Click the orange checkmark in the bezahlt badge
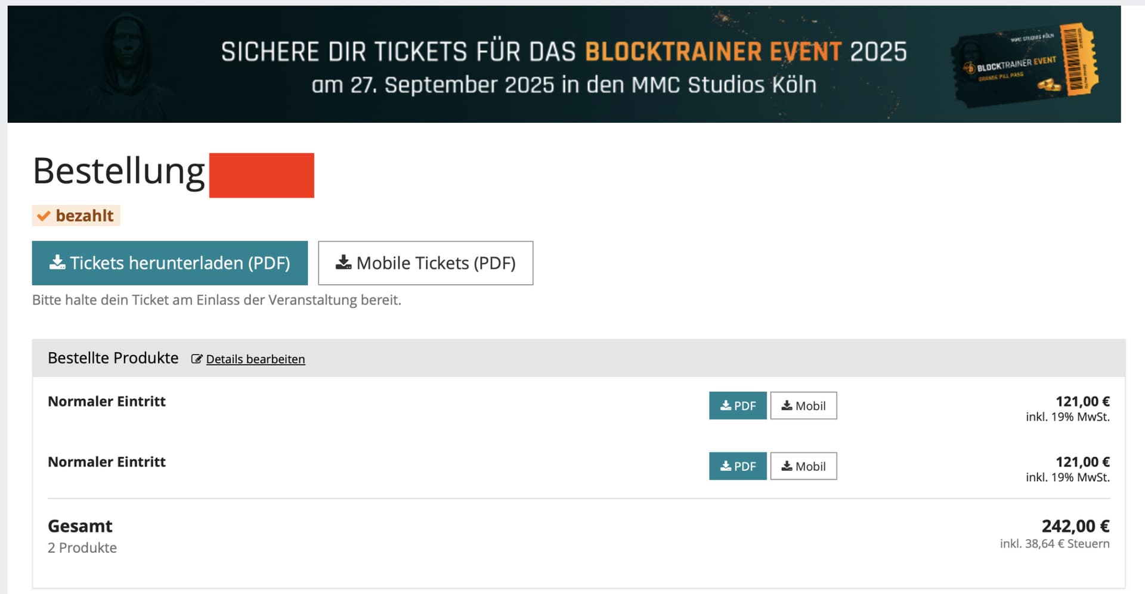1145x594 pixels. (x=44, y=216)
